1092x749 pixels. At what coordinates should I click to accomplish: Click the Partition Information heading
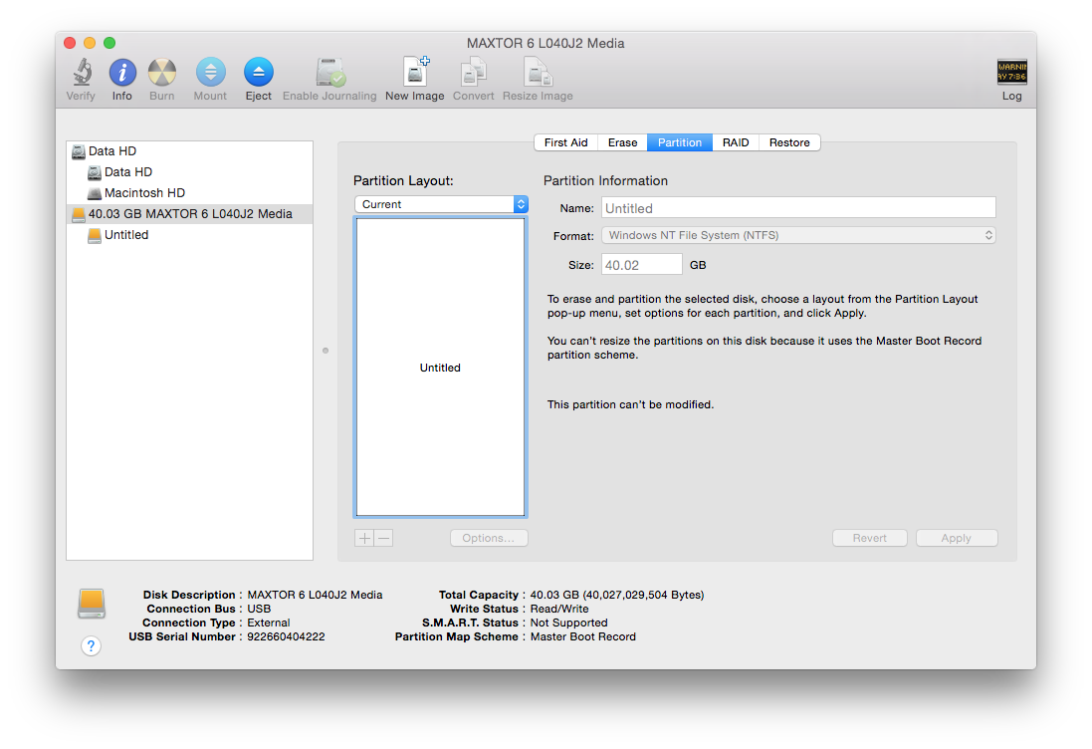tap(605, 180)
